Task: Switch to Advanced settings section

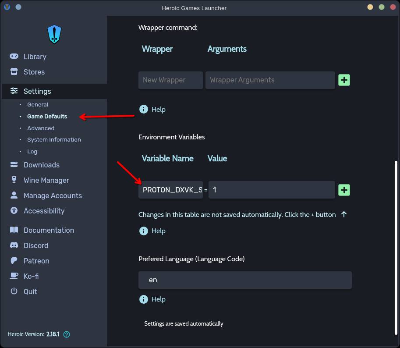Action: pos(41,128)
